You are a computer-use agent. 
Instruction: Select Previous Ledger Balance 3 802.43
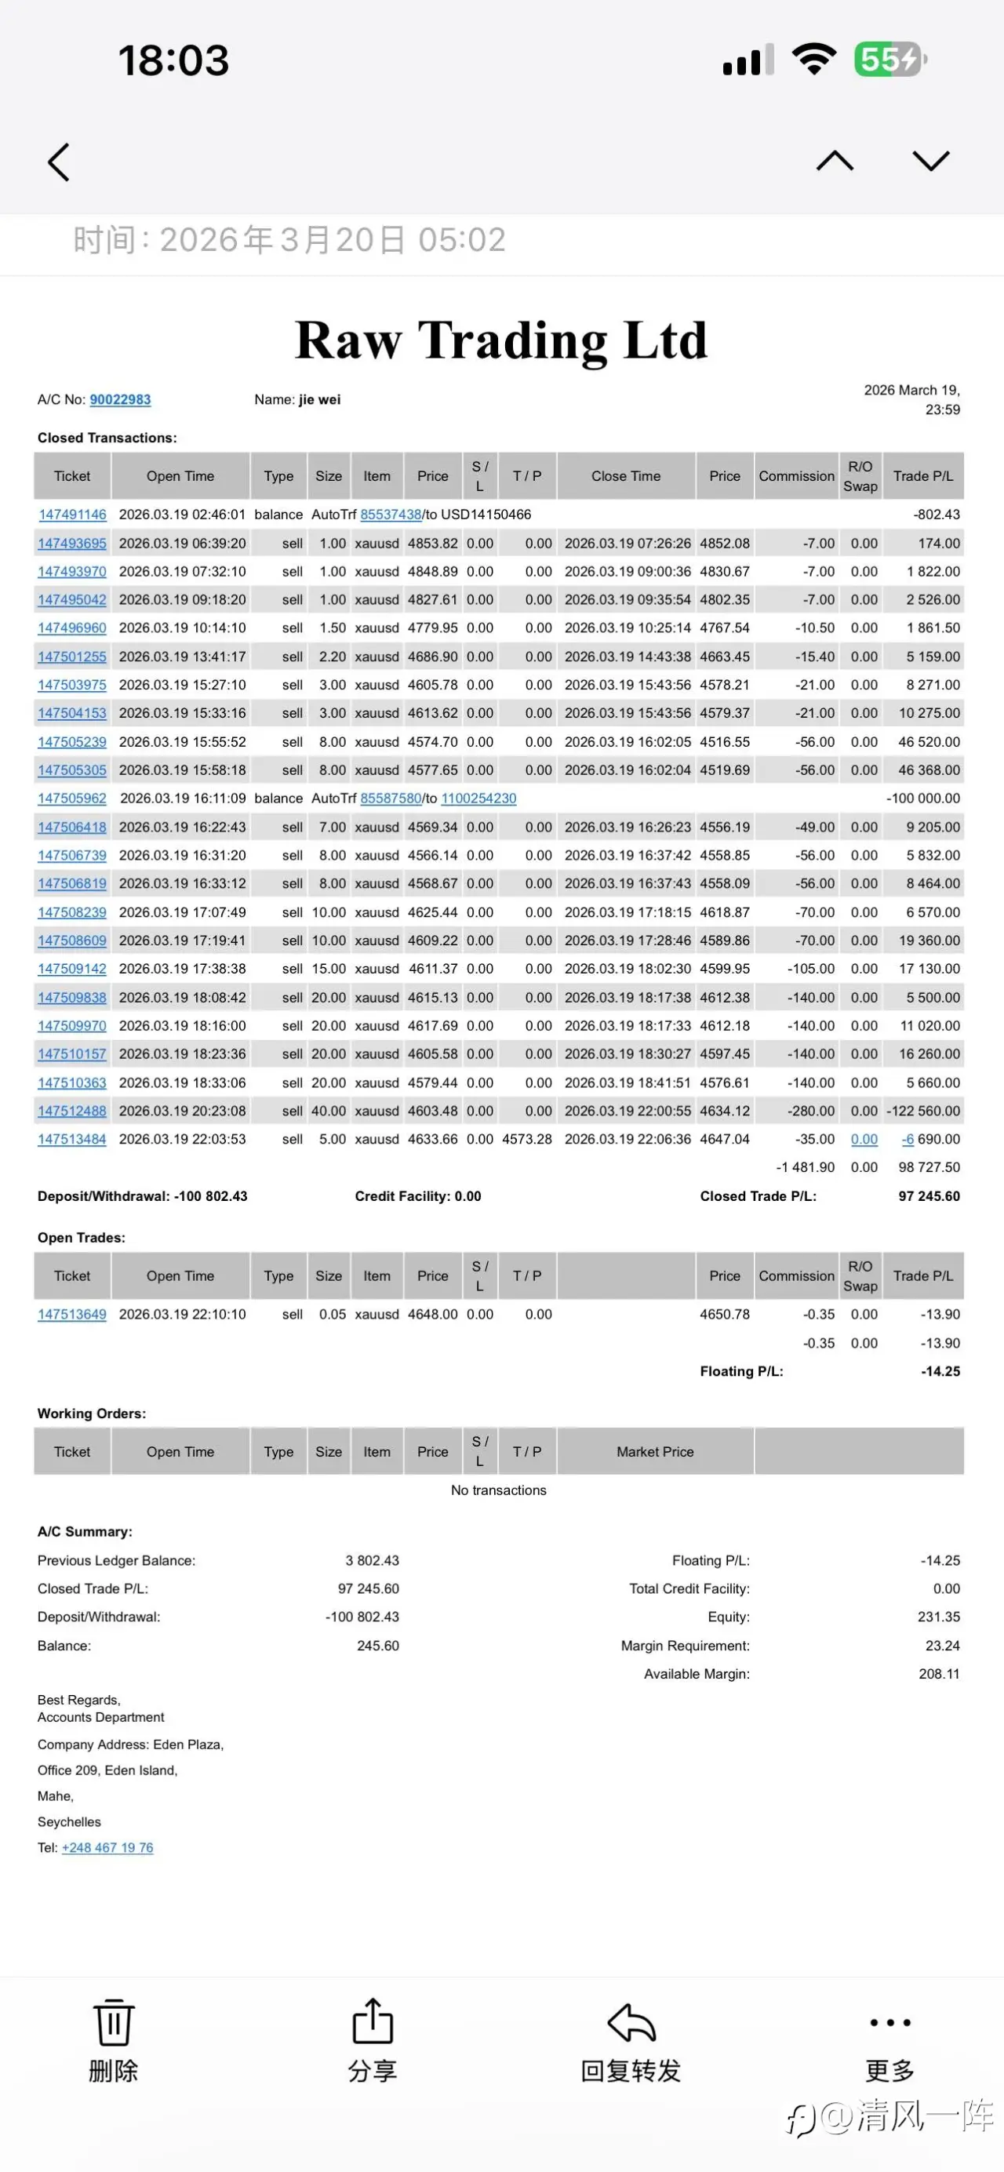pyautogui.click(x=372, y=1561)
